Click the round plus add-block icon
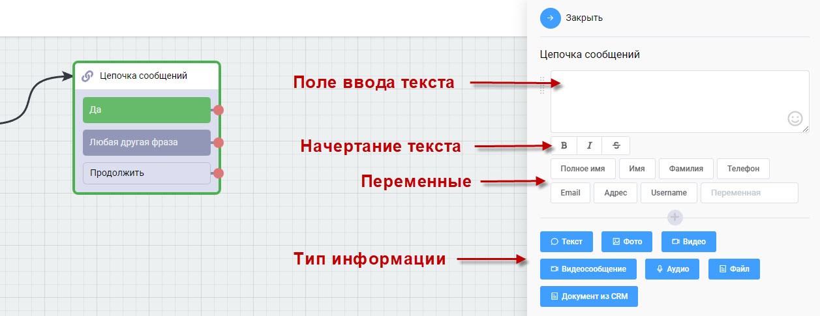This screenshot has height=316, width=820. [x=675, y=217]
